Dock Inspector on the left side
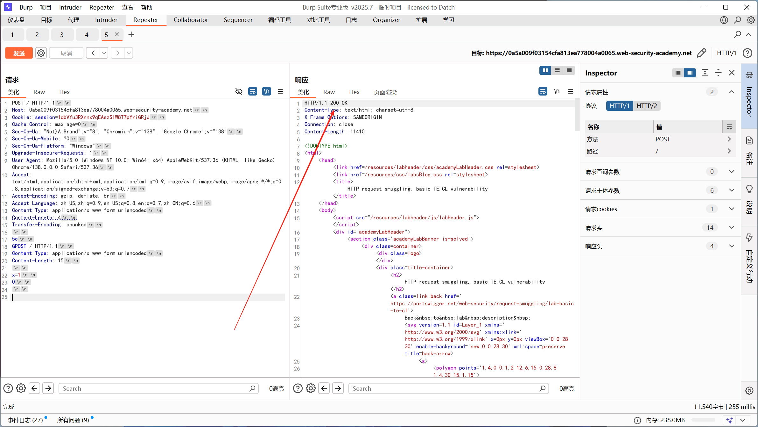Screen dimensions: 758x427 pos(678,73)
